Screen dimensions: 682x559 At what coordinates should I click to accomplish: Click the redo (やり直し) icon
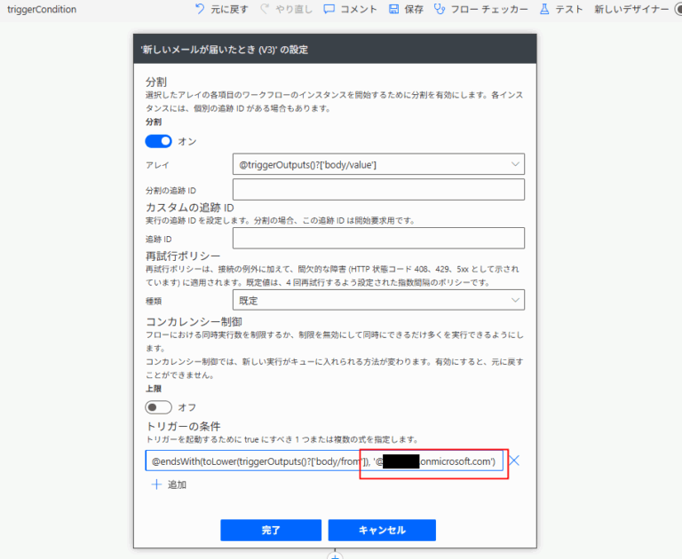(x=266, y=9)
